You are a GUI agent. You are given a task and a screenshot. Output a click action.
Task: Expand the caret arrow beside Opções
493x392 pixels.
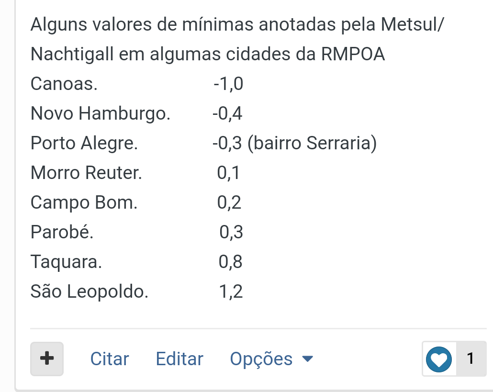point(307,358)
